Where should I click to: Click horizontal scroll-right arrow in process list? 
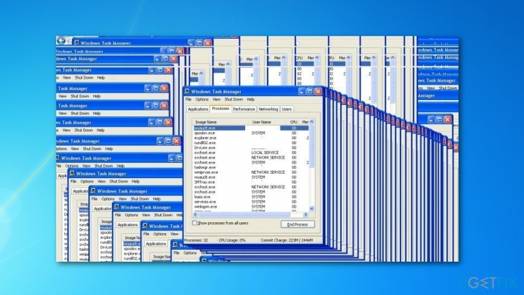[x=306, y=214]
